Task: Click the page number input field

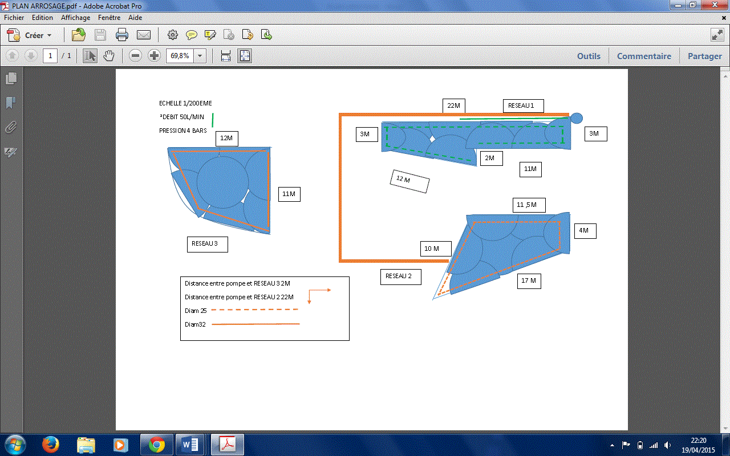Action: pyautogui.click(x=50, y=56)
